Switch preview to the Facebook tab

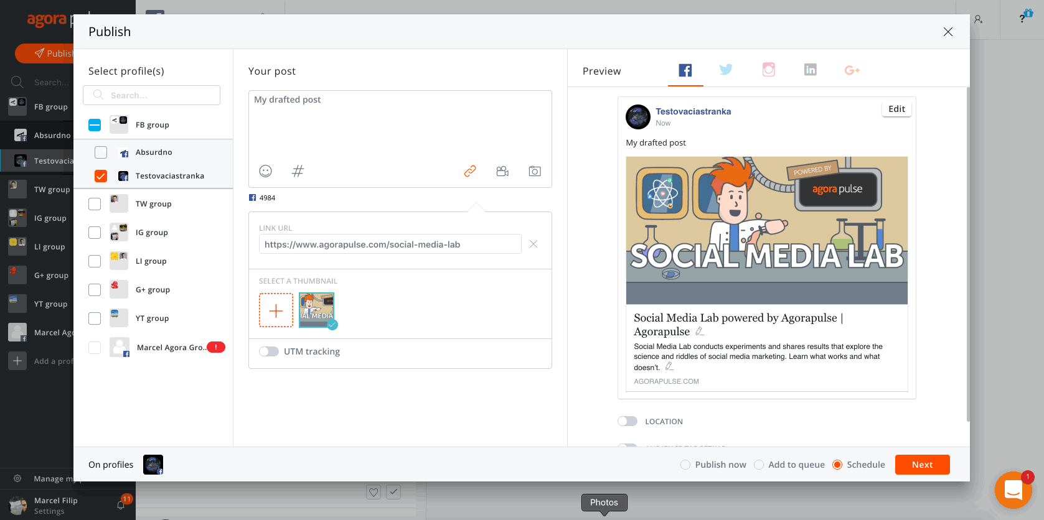[x=685, y=70]
